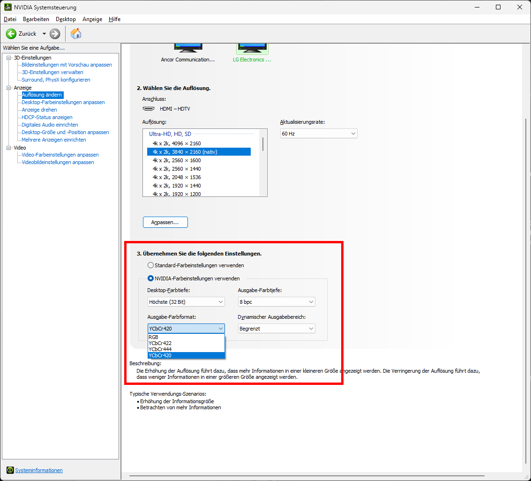Open the Aktualisierungsrate 60 Hz dropdown
The width and height of the screenshot is (531, 481).
click(319, 134)
